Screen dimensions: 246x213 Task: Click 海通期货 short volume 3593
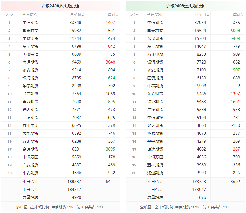click(201, 173)
